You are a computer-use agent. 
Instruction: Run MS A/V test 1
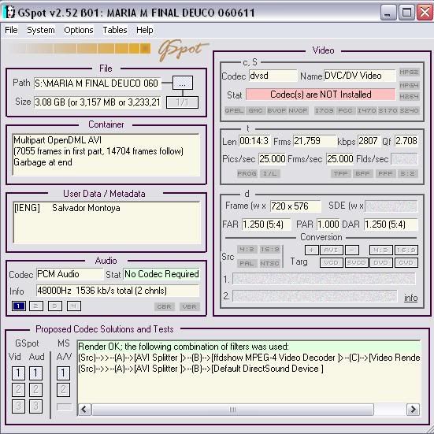pos(63,373)
